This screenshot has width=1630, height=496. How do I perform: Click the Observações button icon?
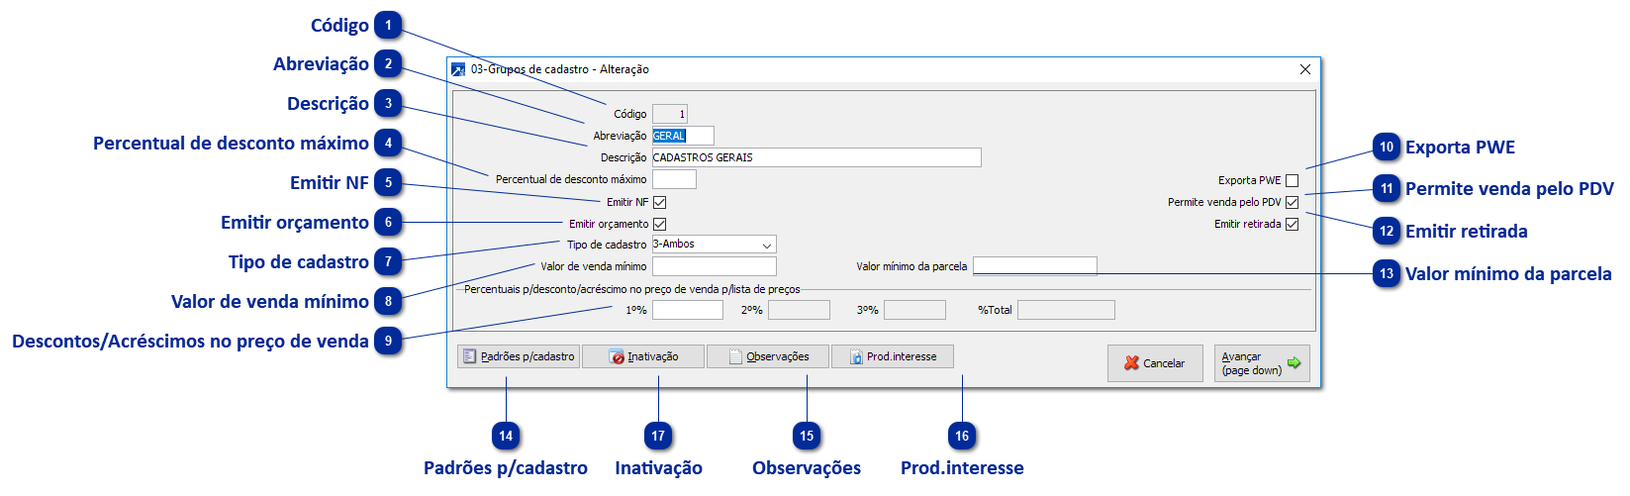(x=735, y=356)
